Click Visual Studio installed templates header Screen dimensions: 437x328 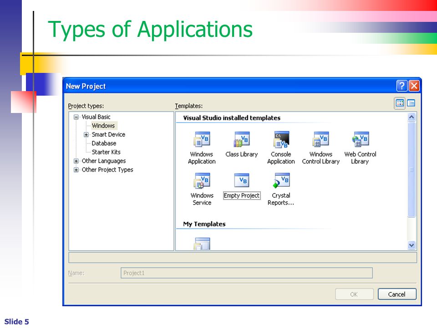[232, 118]
